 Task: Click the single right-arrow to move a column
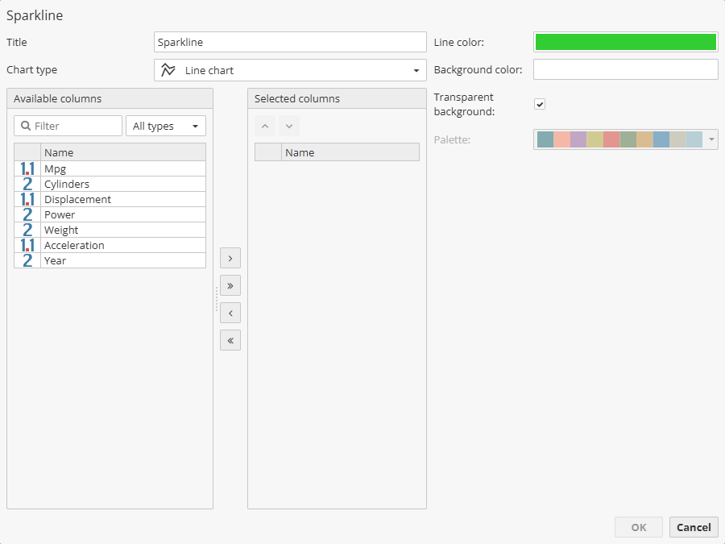coord(230,258)
